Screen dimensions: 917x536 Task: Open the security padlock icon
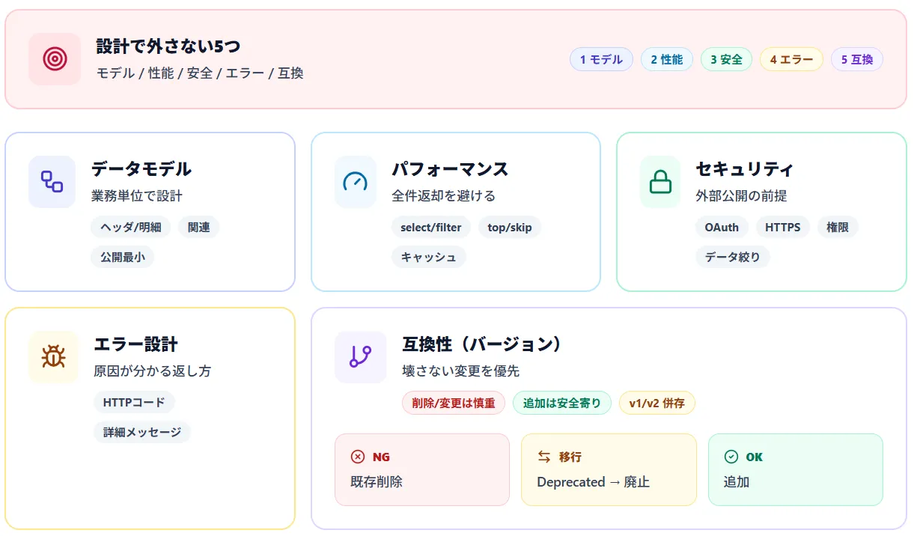click(x=659, y=181)
